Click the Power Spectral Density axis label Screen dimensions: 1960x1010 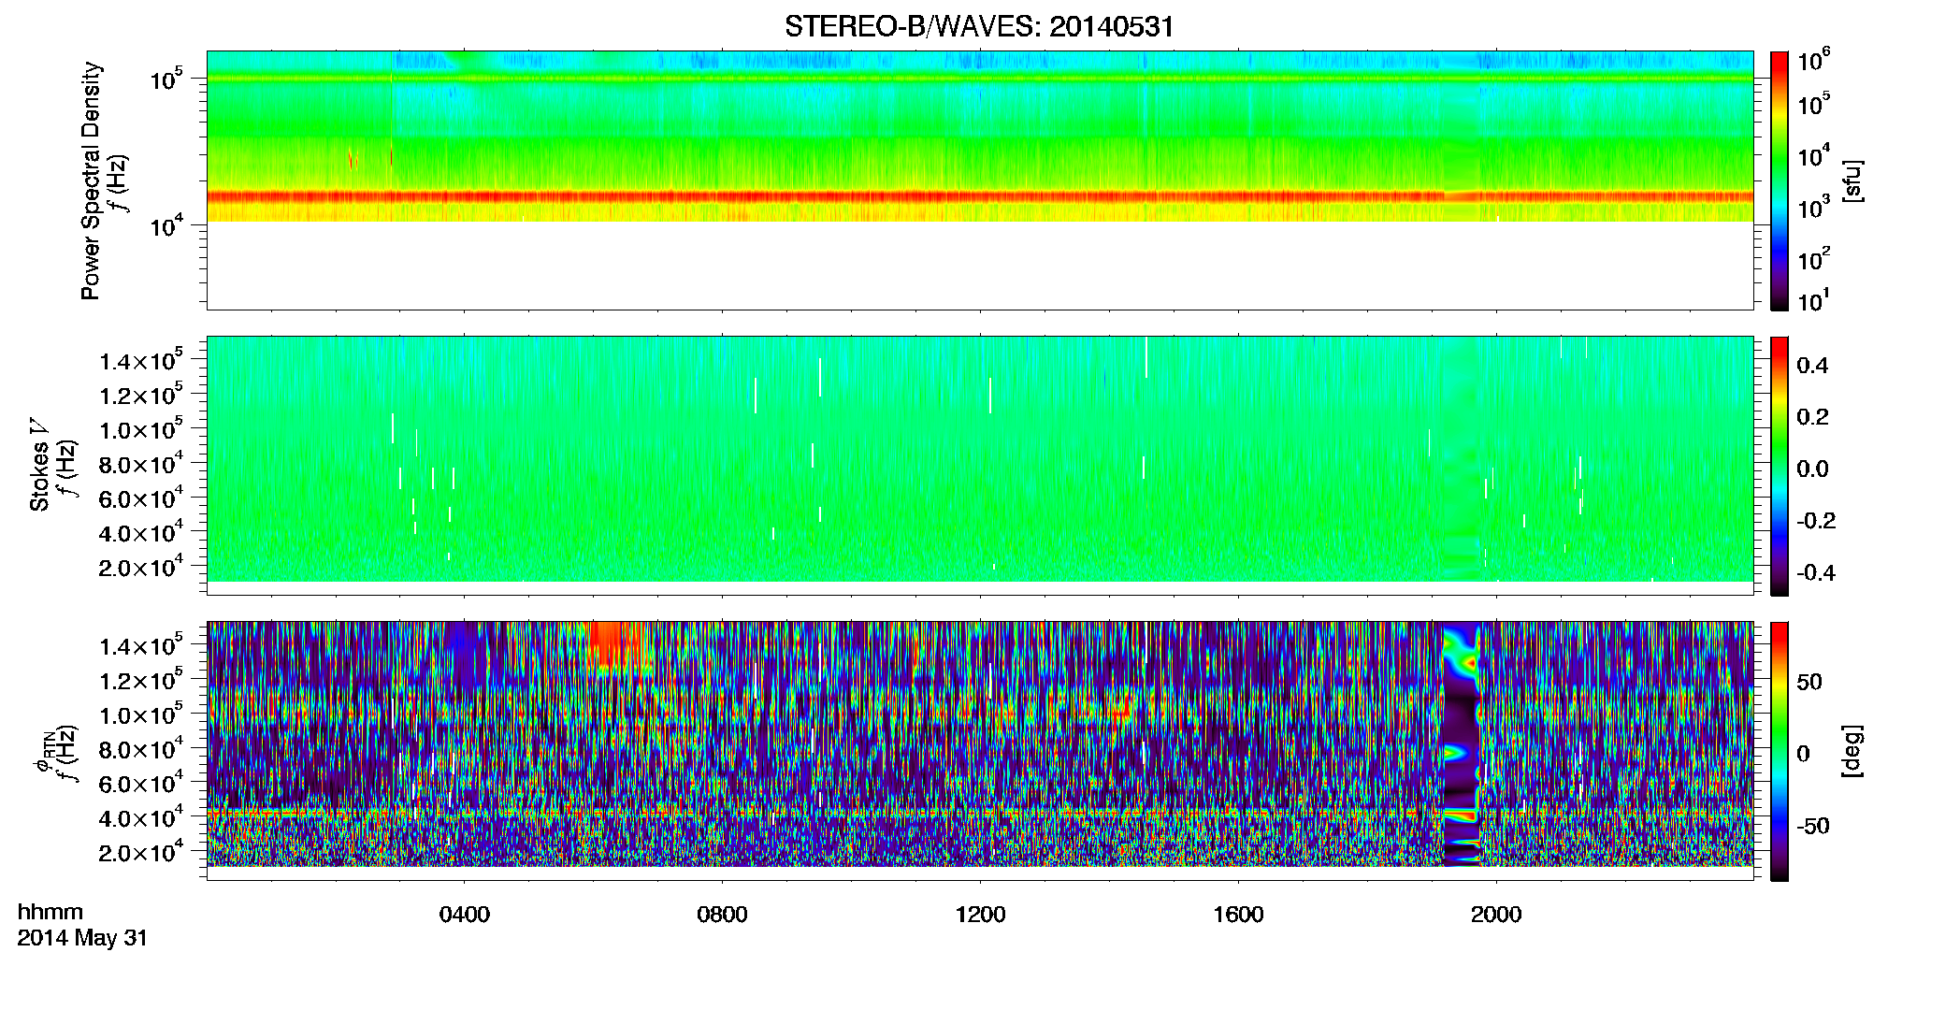click(91, 180)
